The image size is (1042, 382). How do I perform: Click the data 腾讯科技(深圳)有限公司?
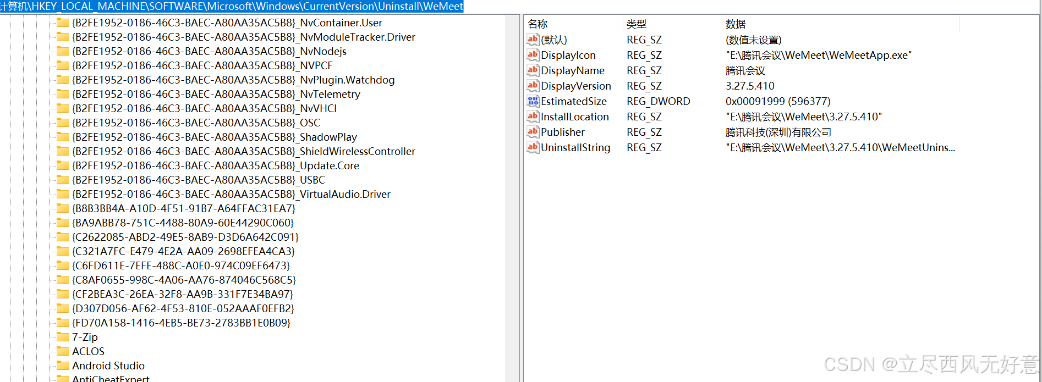pos(778,132)
